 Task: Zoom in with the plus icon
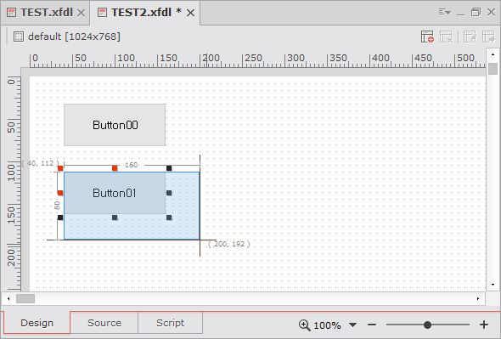point(484,325)
